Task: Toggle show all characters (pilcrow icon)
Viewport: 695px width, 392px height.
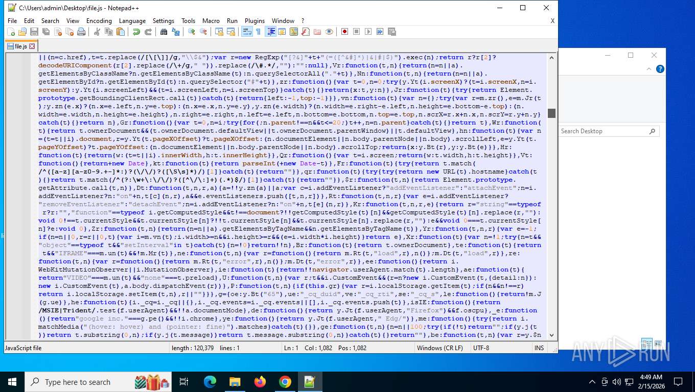Action: click(x=258, y=32)
